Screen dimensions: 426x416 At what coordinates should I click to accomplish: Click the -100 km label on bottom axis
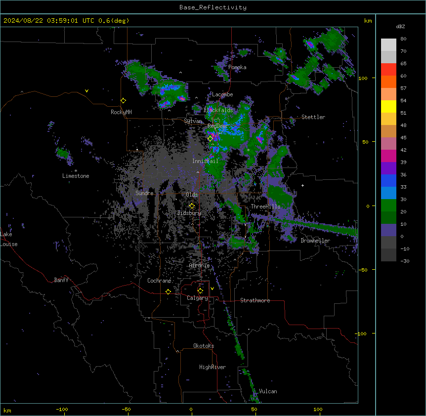(x=62, y=409)
